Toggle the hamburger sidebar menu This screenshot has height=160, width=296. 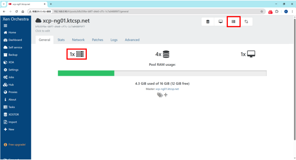pos(5,26)
